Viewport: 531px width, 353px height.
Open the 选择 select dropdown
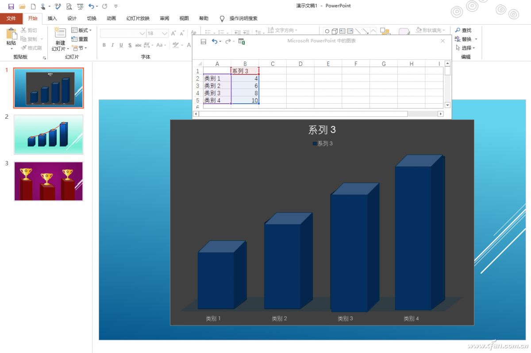pyautogui.click(x=465, y=48)
